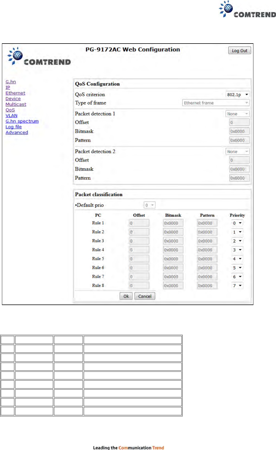Click the Rule 2 Offset field
The width and height of the screenshot is (276, 450).
click(x=139, y=232)
